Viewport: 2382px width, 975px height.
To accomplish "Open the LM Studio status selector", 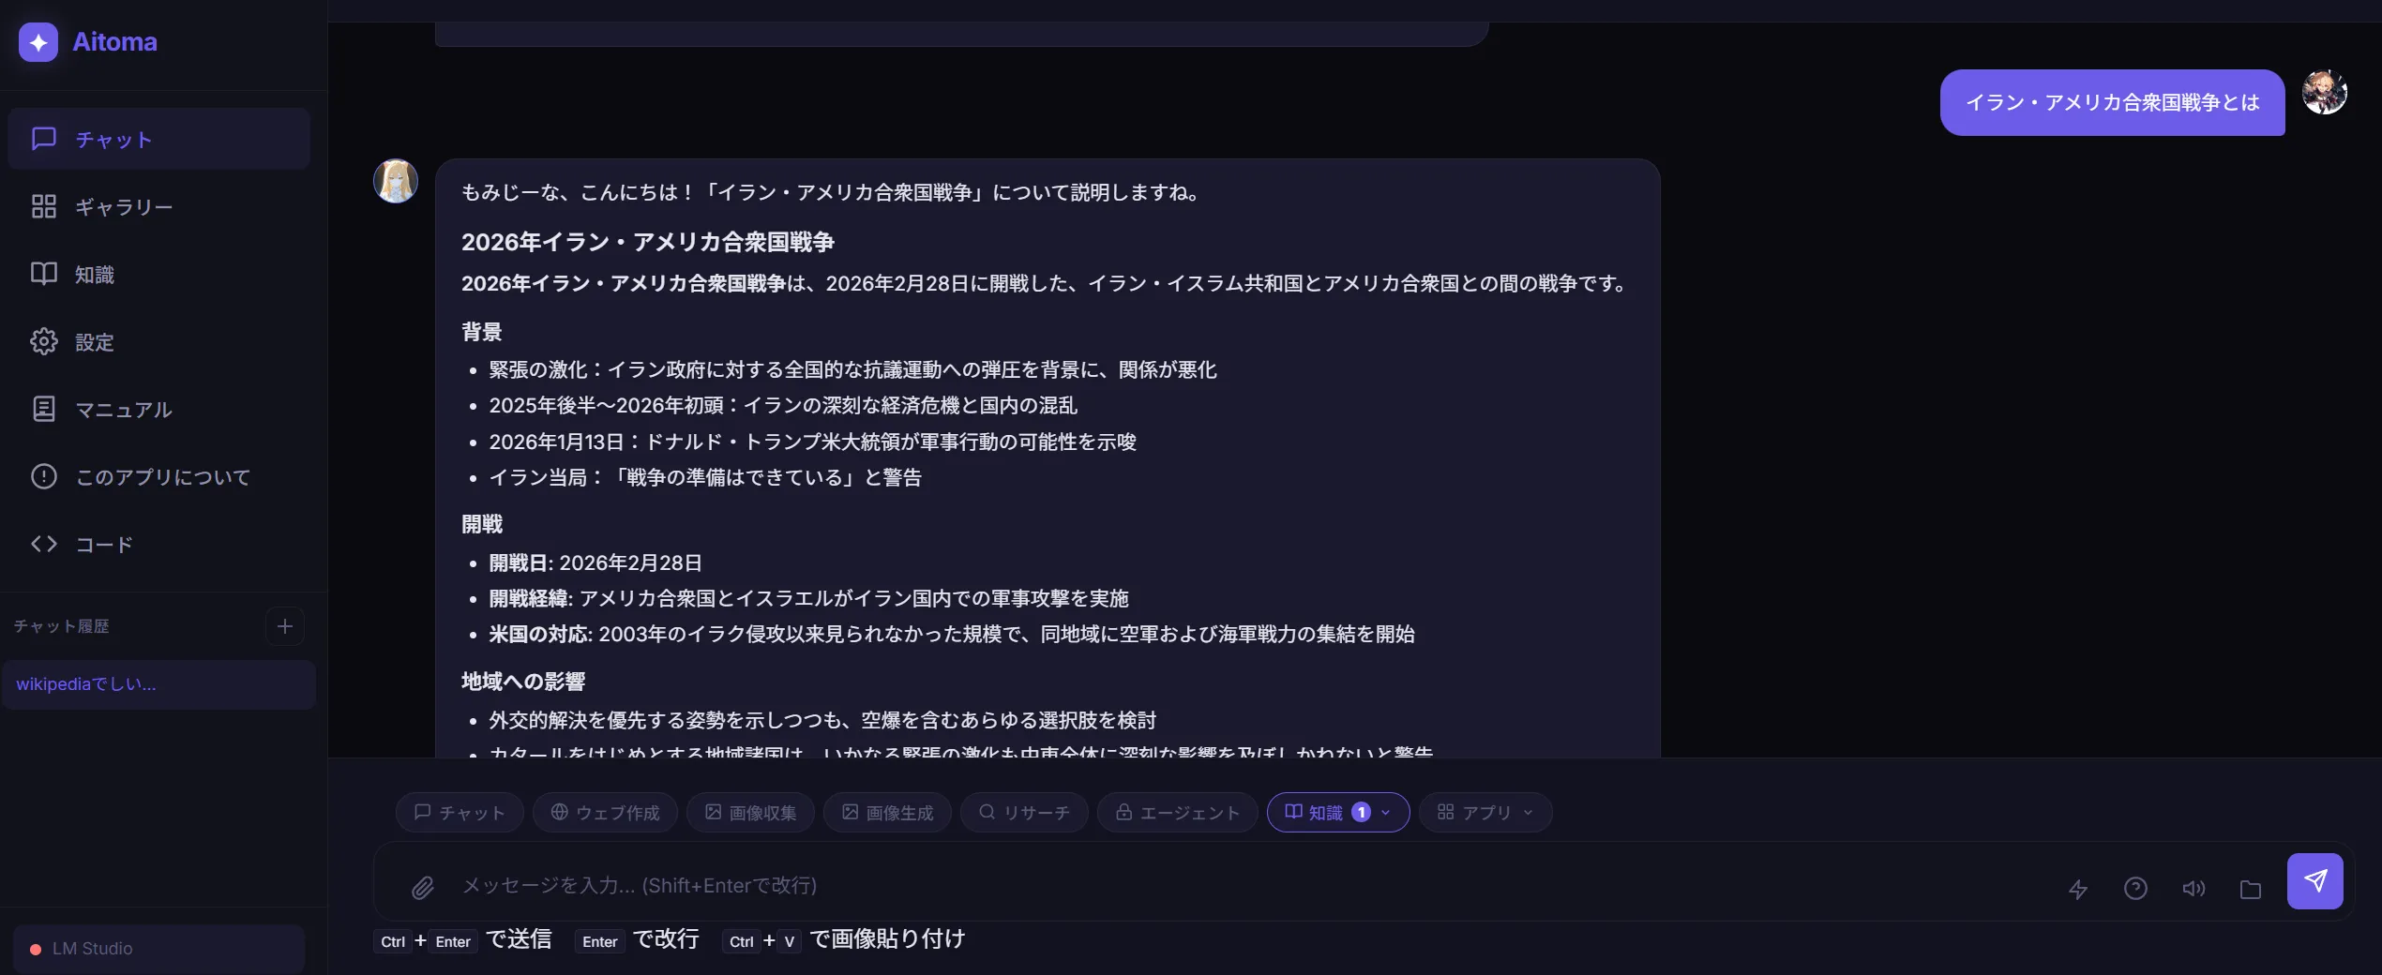I will [x=158, y=949].
